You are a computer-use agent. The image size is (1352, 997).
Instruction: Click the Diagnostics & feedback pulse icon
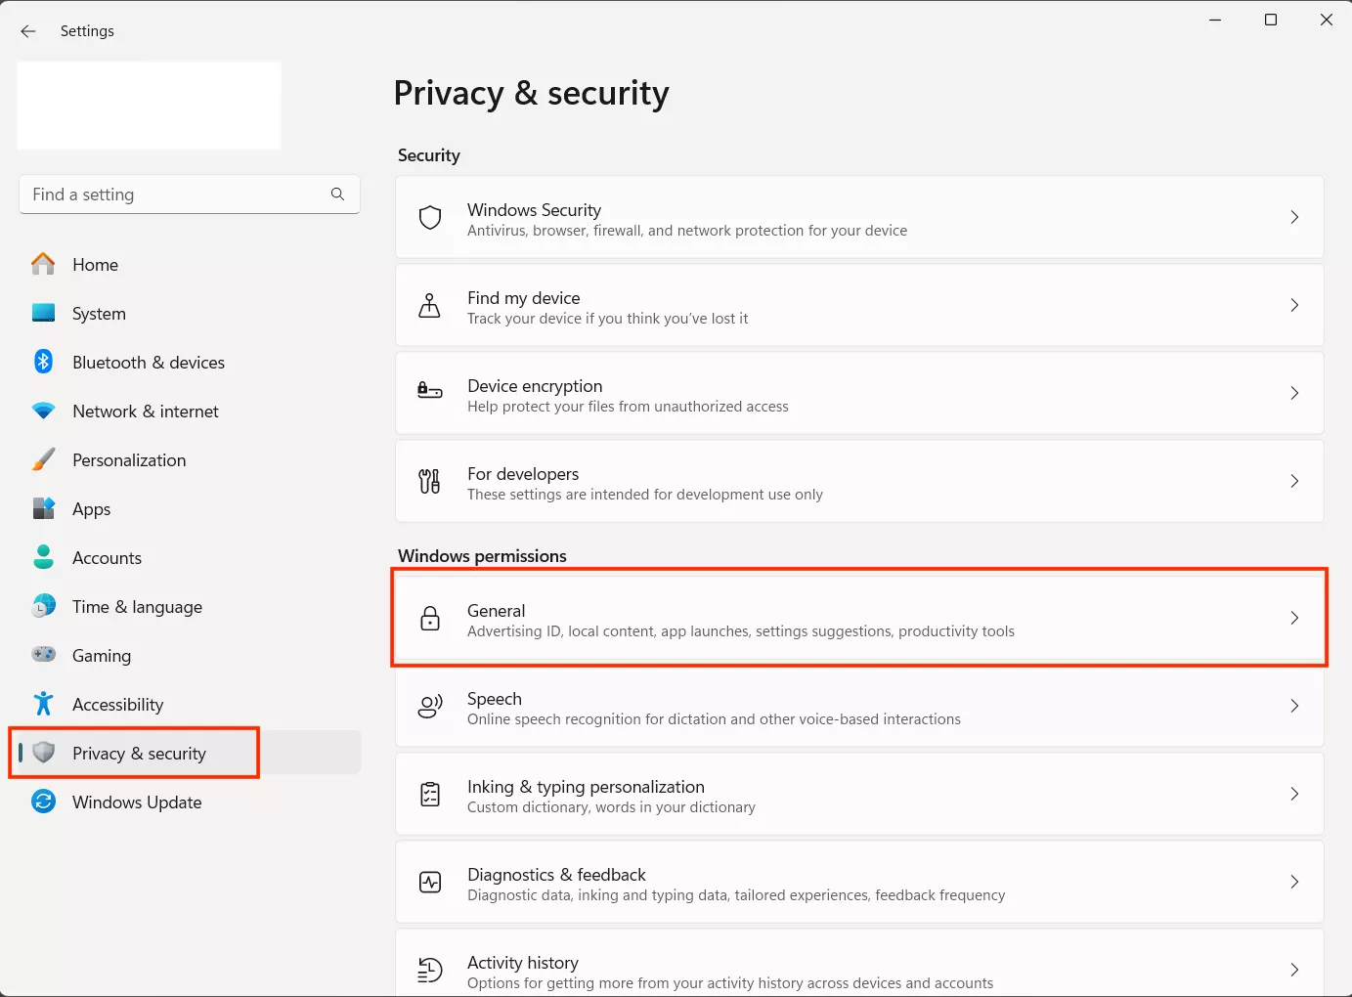coord(430,883)
